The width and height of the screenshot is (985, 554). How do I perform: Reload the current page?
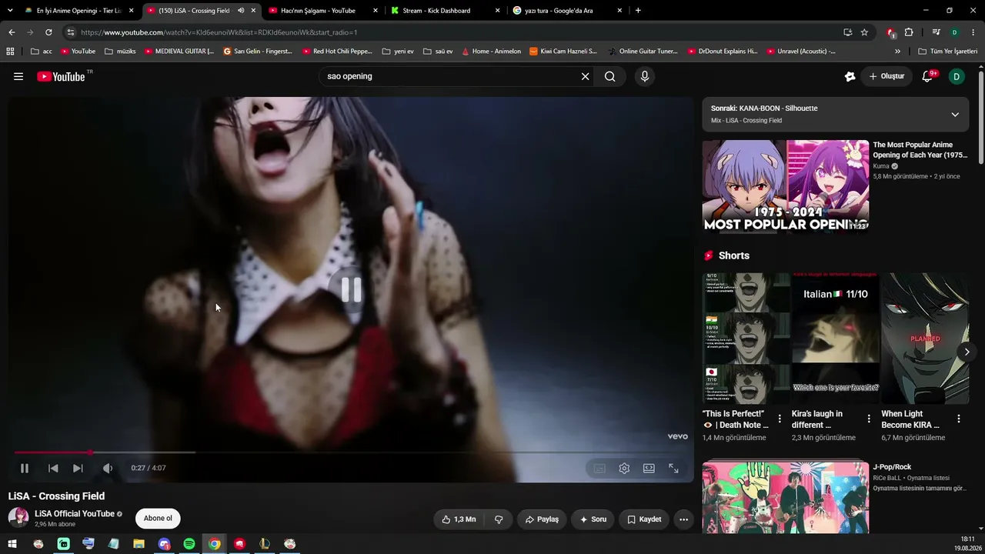click(x=48, y=32)
